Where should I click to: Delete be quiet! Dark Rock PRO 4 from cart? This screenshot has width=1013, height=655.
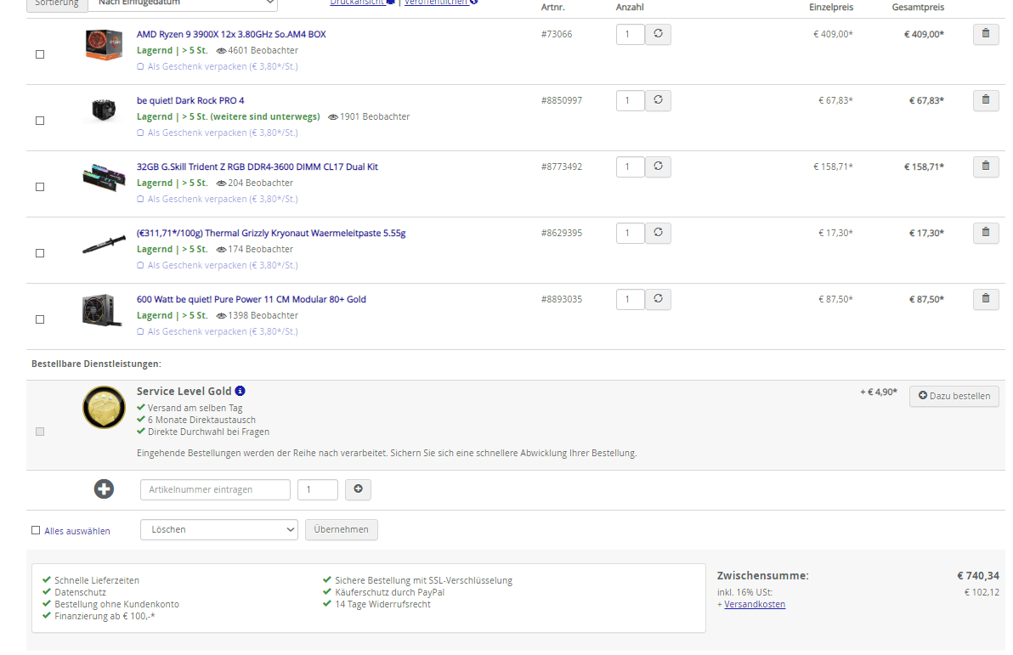(986, 100)
